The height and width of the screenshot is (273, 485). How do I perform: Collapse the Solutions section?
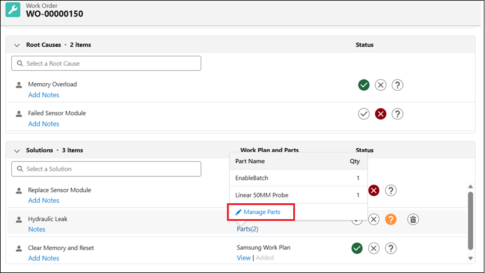tap(17, 151)
